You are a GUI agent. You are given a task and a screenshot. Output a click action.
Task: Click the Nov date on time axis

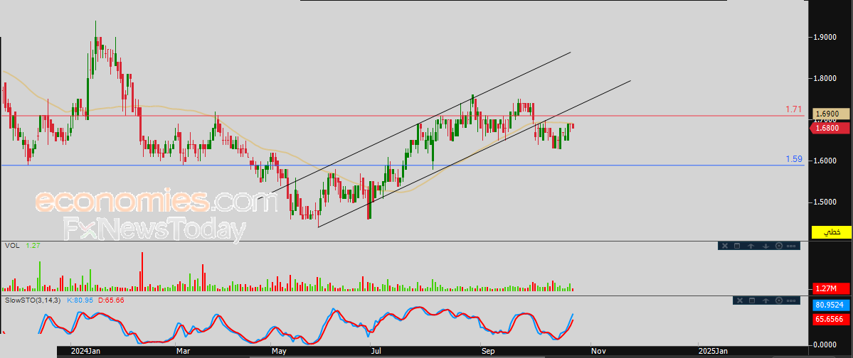(x=599, y=352)
